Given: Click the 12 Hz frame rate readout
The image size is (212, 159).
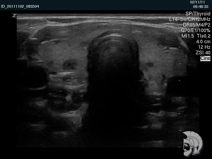Looking at the screenshot, I should (x=204, y=47).
